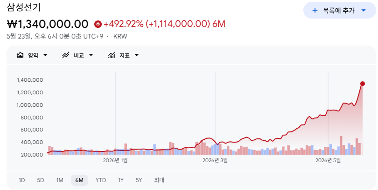Expand the 영역 chart type dropdown arrow
This screenshot has height=190, width=378.
coord(45,55)
